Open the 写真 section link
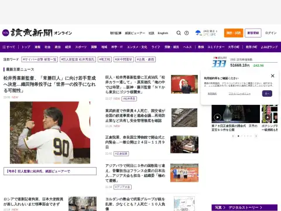Screen dimensions: 281x211 tap(220, 207)
